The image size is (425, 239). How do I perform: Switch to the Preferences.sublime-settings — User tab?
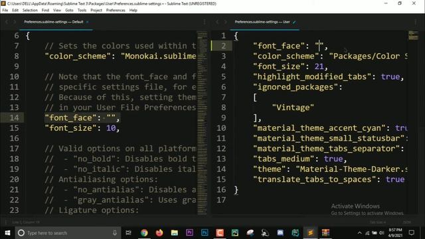tap(262, 22)
